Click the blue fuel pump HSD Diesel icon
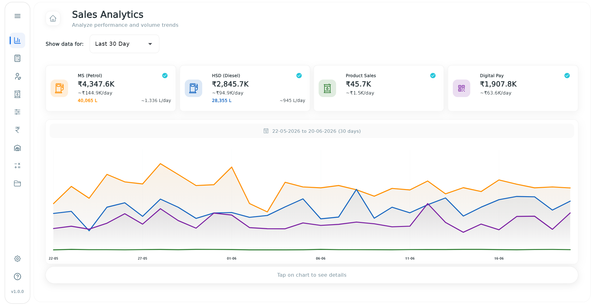The width and height of the screenshot is (596, 305). (x=193, y=88)
